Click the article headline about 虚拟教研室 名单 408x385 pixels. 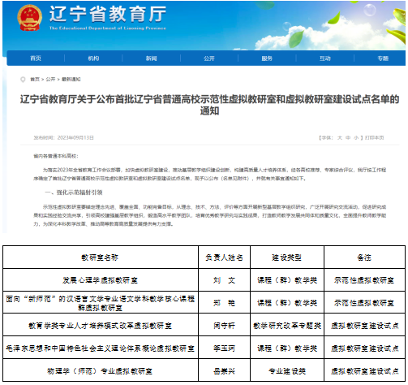point(209,105)
